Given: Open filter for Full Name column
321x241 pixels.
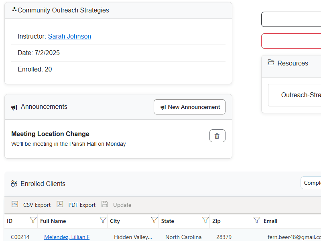Looking at the screenshot, I should click(103, 220).
